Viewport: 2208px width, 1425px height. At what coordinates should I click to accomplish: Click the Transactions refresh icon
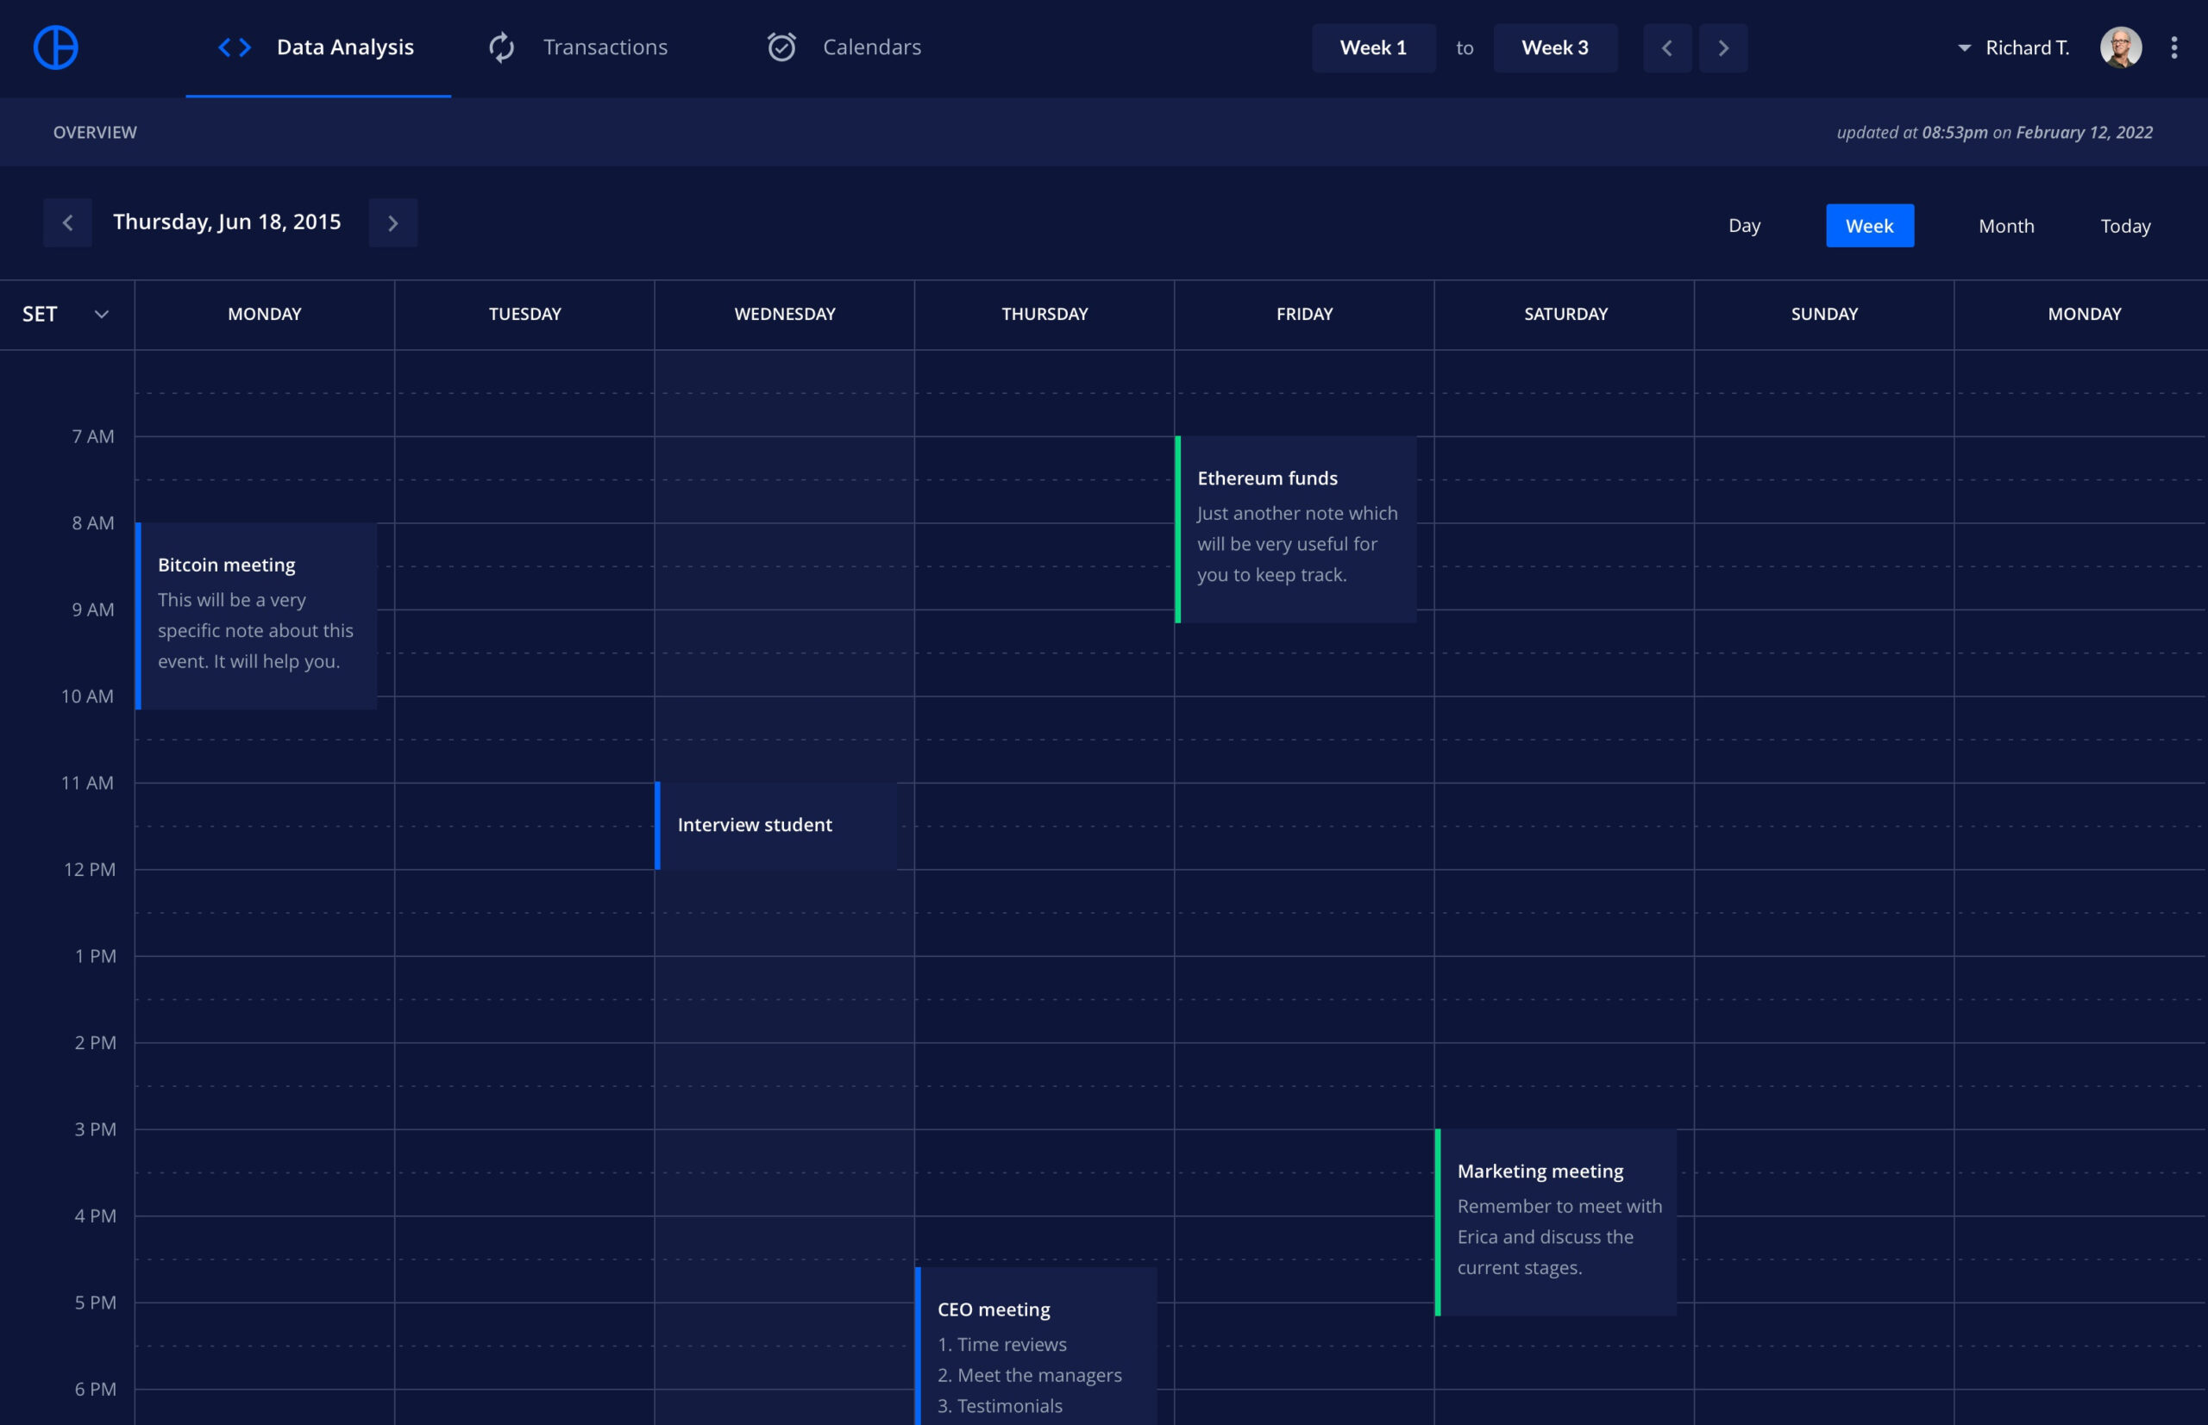click(502, 47)
